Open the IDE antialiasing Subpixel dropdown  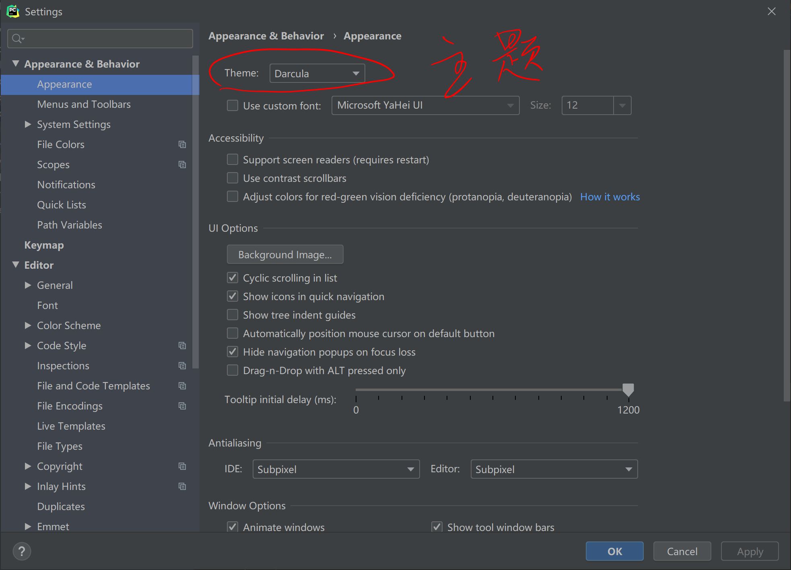(336, 469)
